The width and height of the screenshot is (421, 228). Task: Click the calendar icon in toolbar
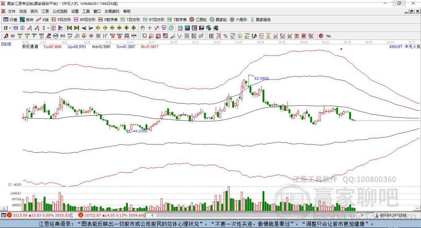(x=180, y=28)
